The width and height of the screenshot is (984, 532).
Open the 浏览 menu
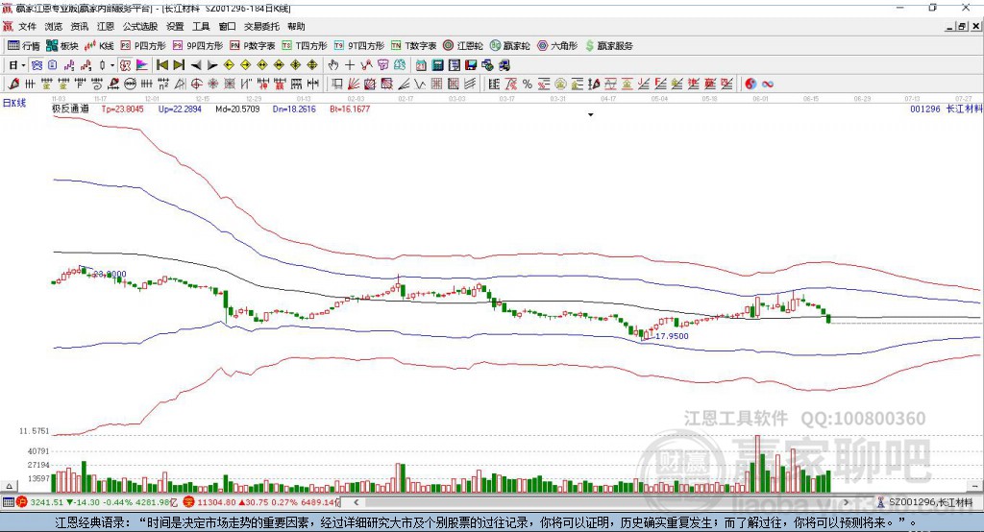click(x=54, y=26)
